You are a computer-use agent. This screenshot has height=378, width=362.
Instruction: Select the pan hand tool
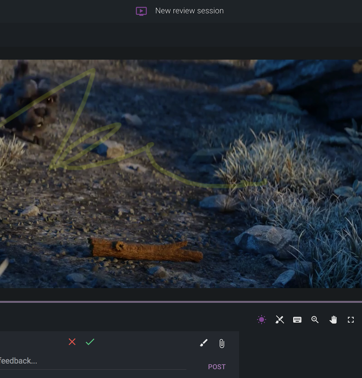(333, 320)
